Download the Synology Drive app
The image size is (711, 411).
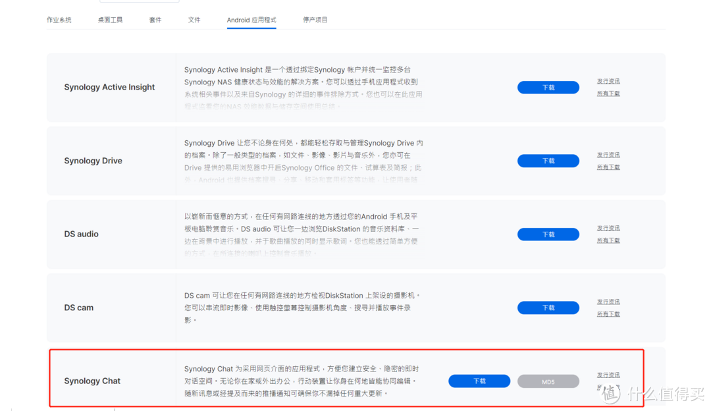(x=548, y=160)
